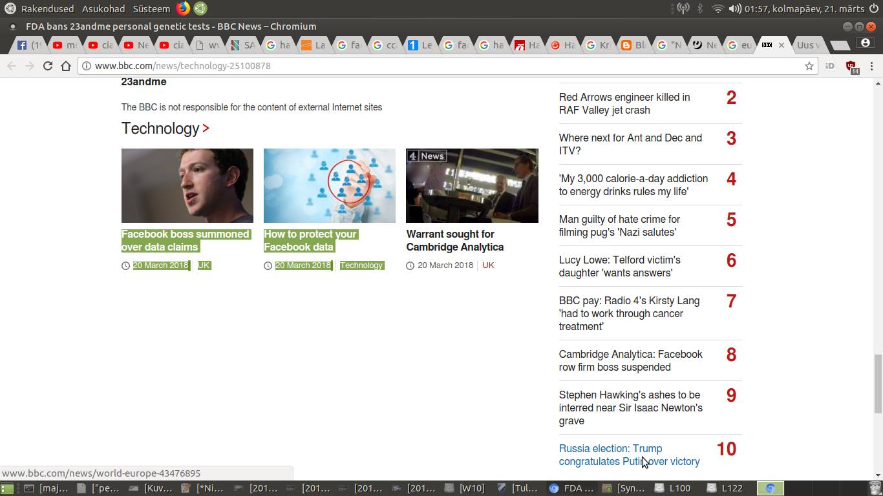Switch to the '[W10]' taskbar window
The height and width of the screenshot is (496, 883).
point(465,488)
